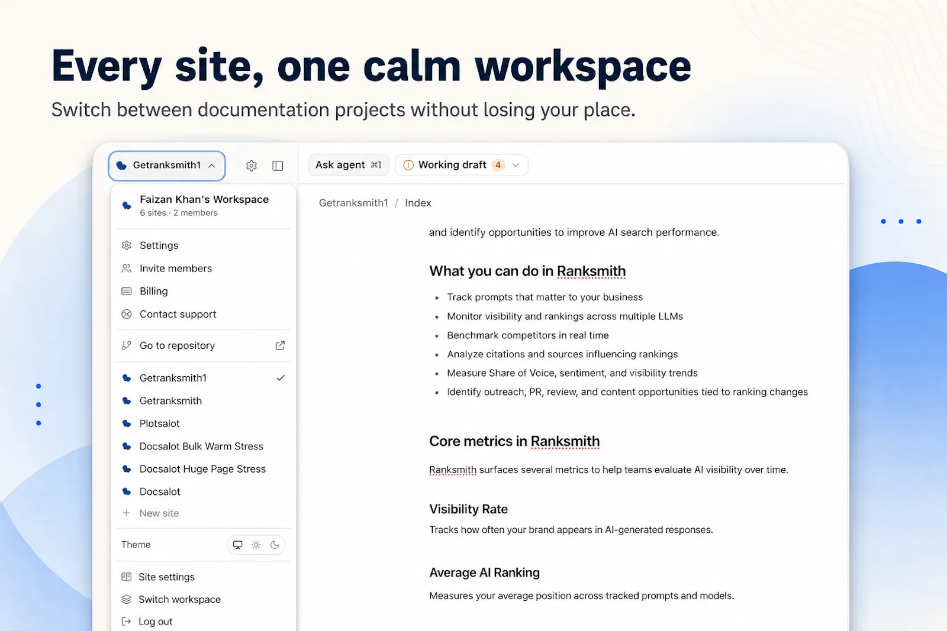Select Contact support menu item
Viewport: 947px width, 631px height.
(x=203, y=314)
